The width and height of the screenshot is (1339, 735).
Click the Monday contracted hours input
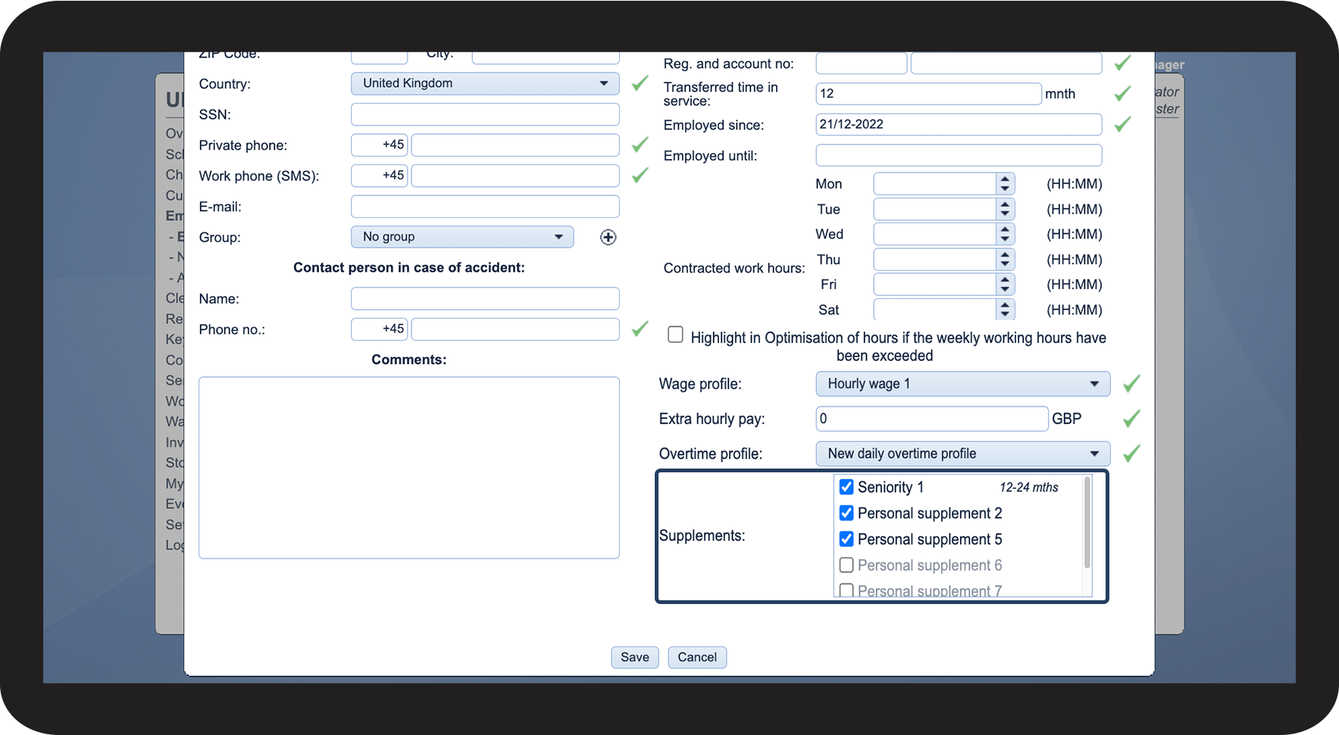(x=934, y=184)
